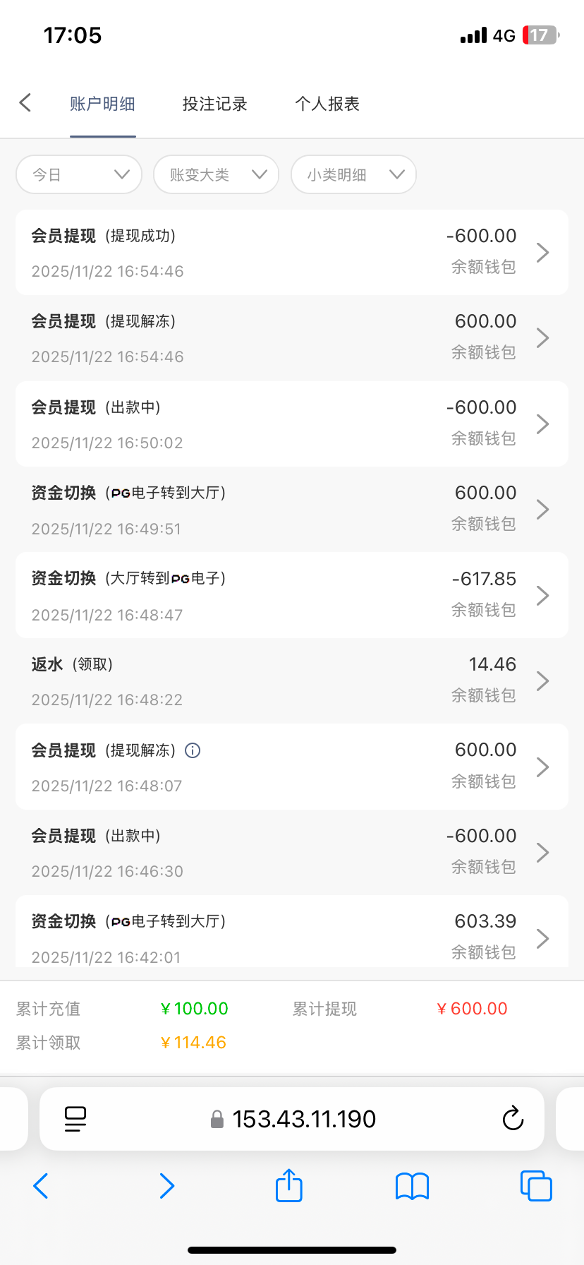This screenshot has height=1265, width=584.
Task: Open the 大厅转到PG电子 -617.85 transfer record
Action: coord(292,595)
